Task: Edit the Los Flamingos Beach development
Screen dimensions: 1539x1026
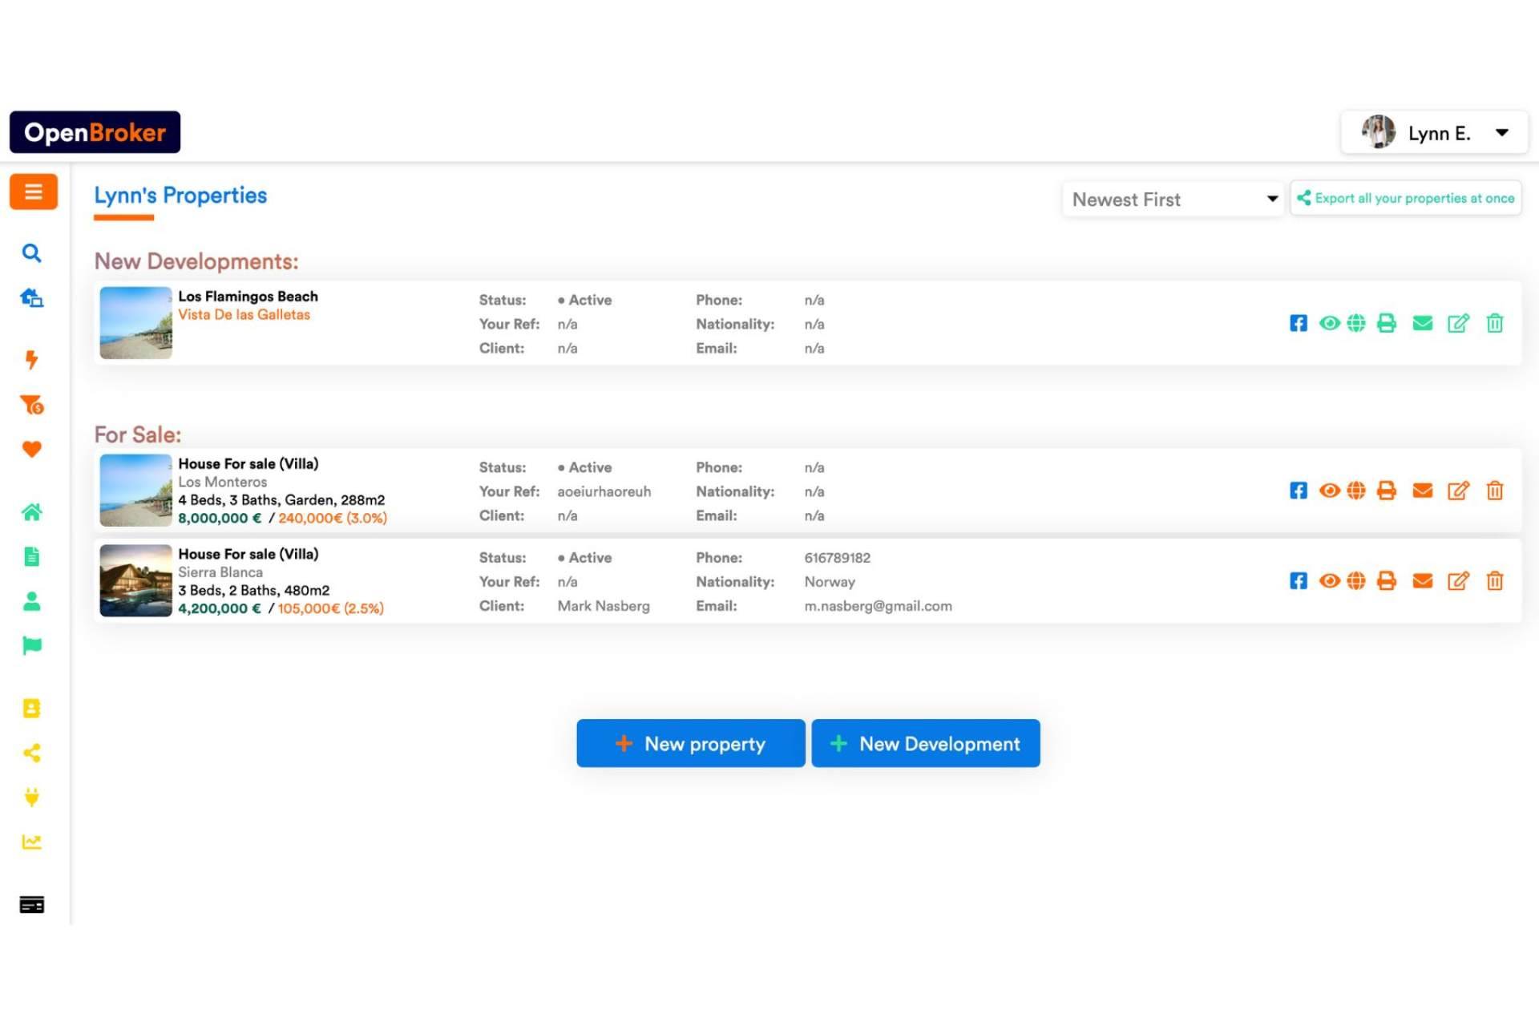Action: coord(1458,323)
